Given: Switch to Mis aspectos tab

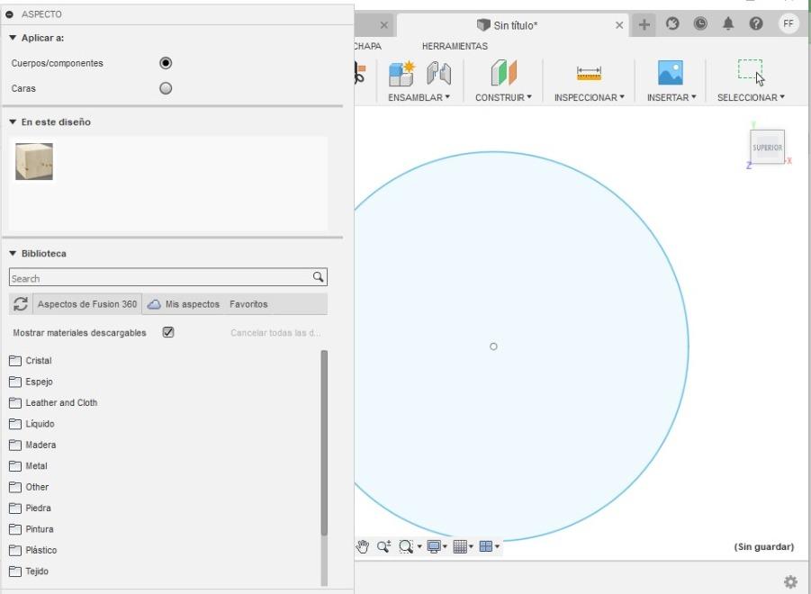Looking at the screenshot, I should [185, 304].
